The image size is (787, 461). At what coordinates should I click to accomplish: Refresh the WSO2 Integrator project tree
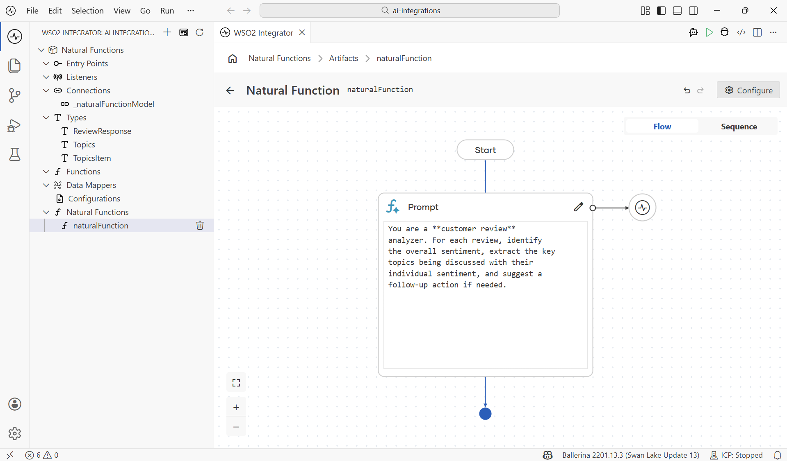point(200,32)
